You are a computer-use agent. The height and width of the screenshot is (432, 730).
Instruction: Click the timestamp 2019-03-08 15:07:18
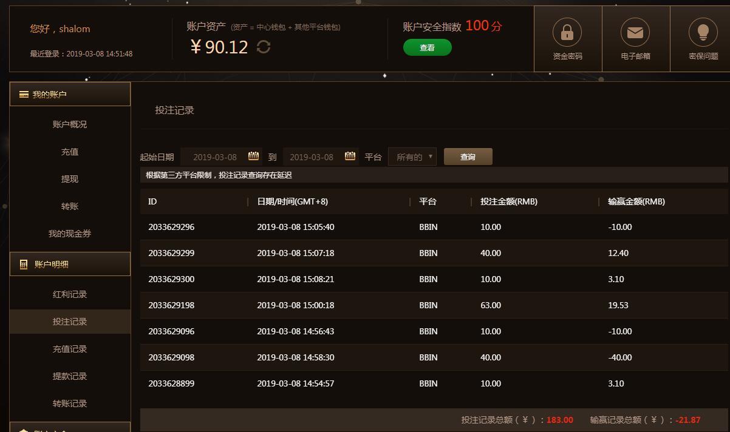296,253
